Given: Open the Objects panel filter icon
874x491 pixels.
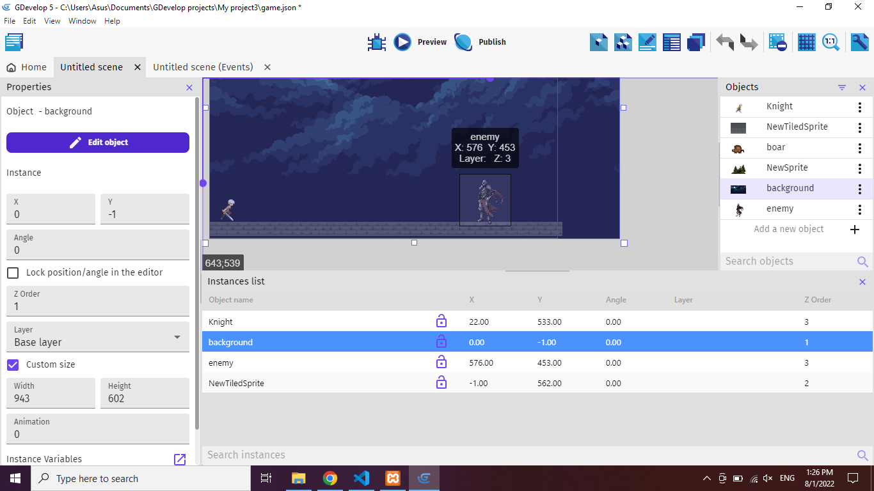Looking at the screenshot, I should [x=842, y=88].
